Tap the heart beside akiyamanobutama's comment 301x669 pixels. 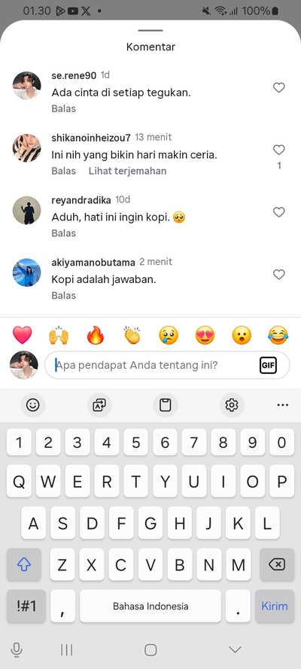pyautogui.click(x=279, y=275)
